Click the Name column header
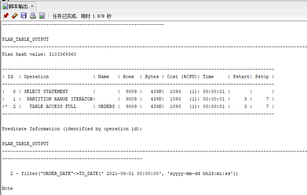This screenshot has width=307, height=195. pyautogui.click(x=103, y=77)
